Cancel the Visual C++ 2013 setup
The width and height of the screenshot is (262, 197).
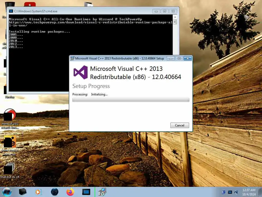180,125
